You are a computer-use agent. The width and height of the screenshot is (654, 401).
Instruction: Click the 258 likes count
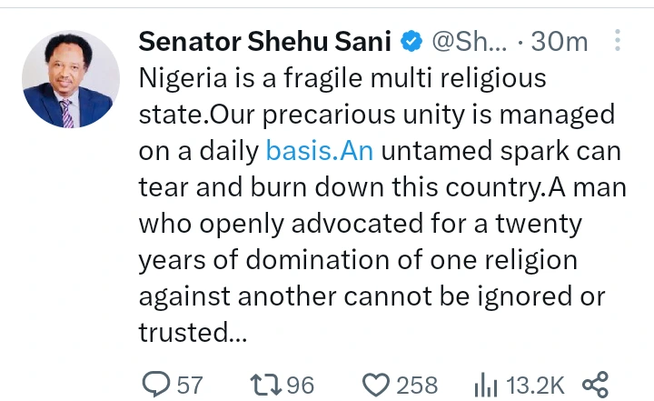tap(417, 384)
